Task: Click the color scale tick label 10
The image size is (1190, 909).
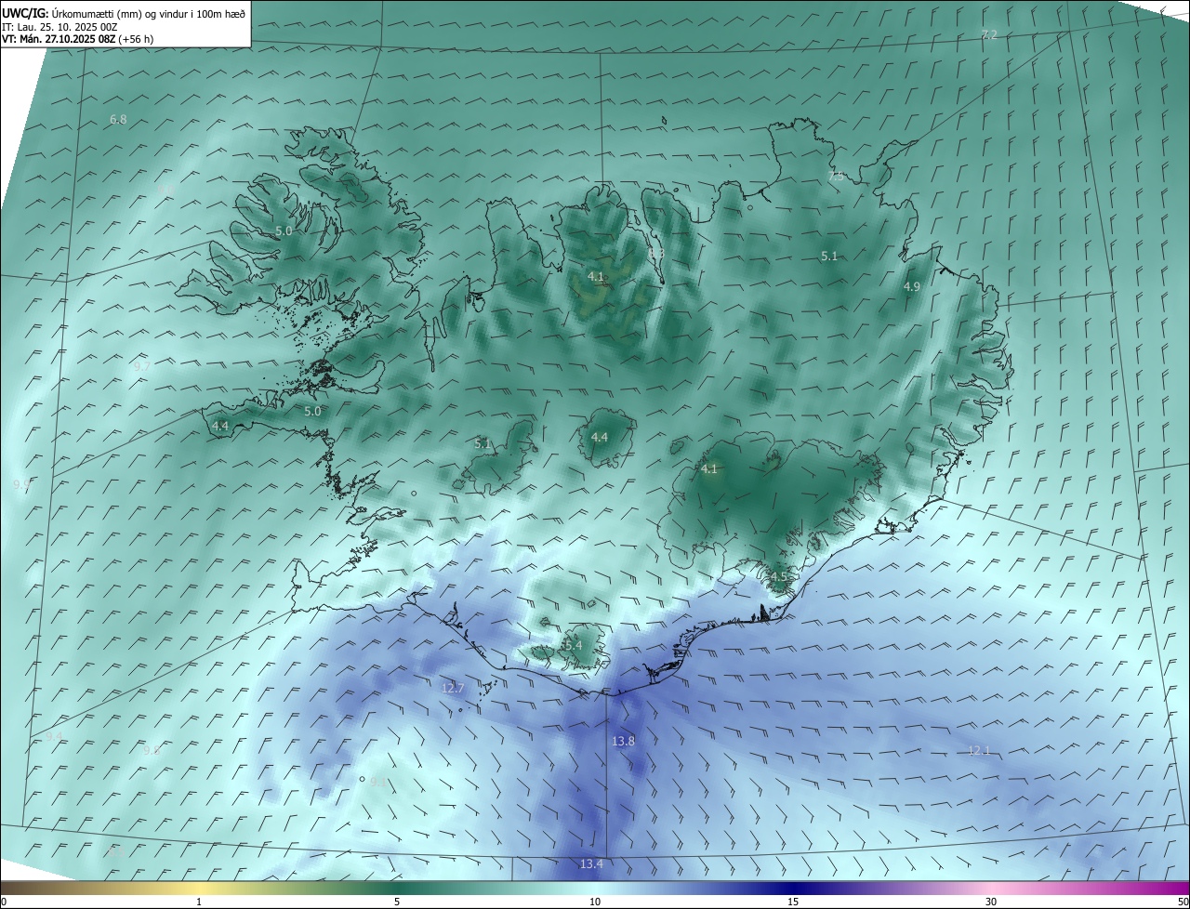Action: point(595,902)
